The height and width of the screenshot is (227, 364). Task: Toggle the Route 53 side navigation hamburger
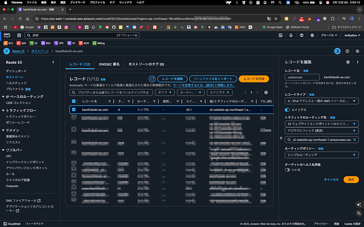click(7, 51)
